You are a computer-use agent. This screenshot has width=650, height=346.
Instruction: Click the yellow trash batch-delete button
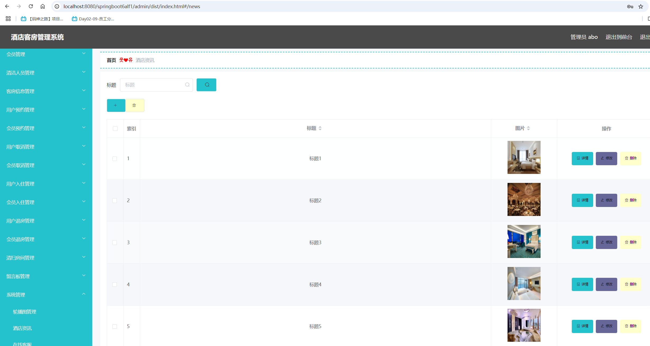pos(135,105)
